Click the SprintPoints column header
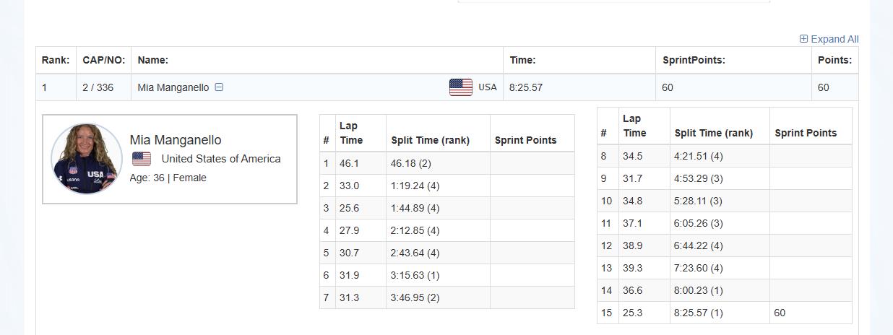This screenshot has width=893, height=335. pyautogui.click(x=694, y=61)
